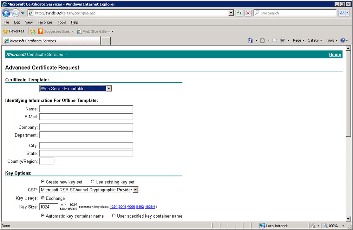Click the City input field

click(86, 146)
